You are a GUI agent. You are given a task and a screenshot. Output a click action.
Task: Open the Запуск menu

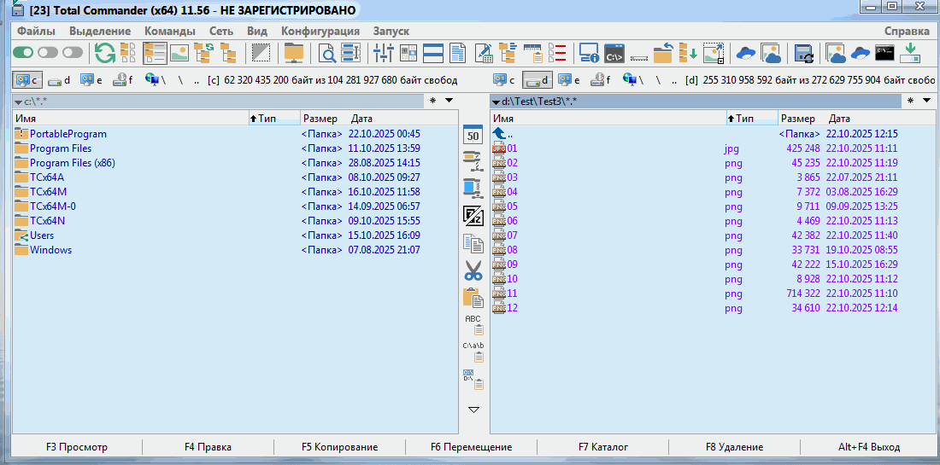coord(391,31)
